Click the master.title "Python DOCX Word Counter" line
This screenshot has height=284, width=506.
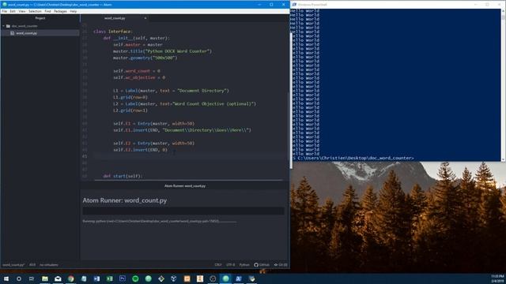tap(162, 51)
